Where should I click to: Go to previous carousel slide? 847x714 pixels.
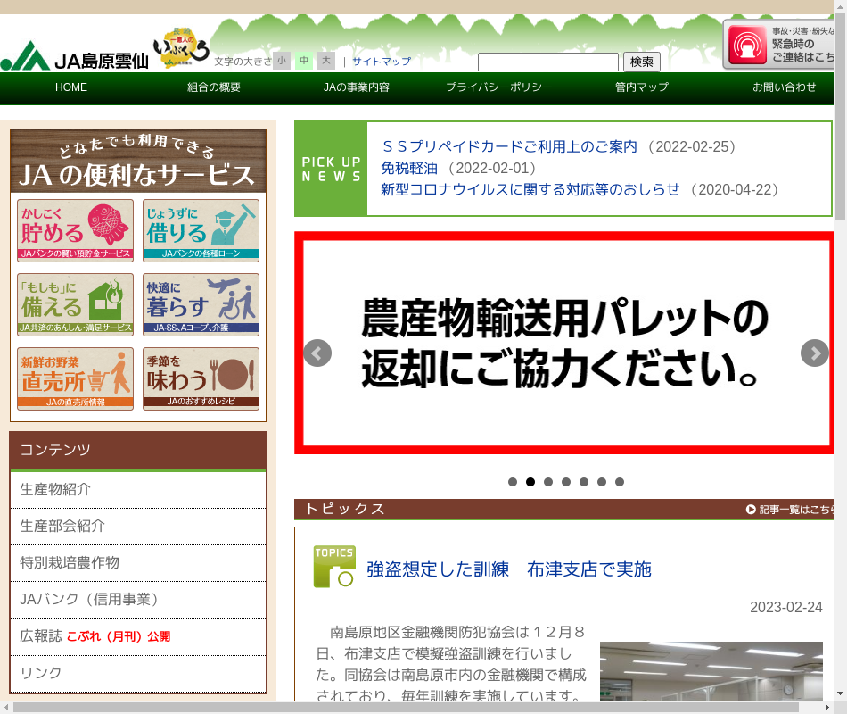click(x=317, y=353)
